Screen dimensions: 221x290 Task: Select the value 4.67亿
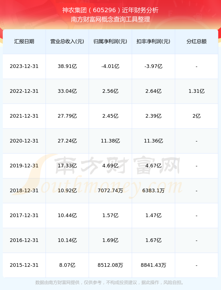click(153, 166)
